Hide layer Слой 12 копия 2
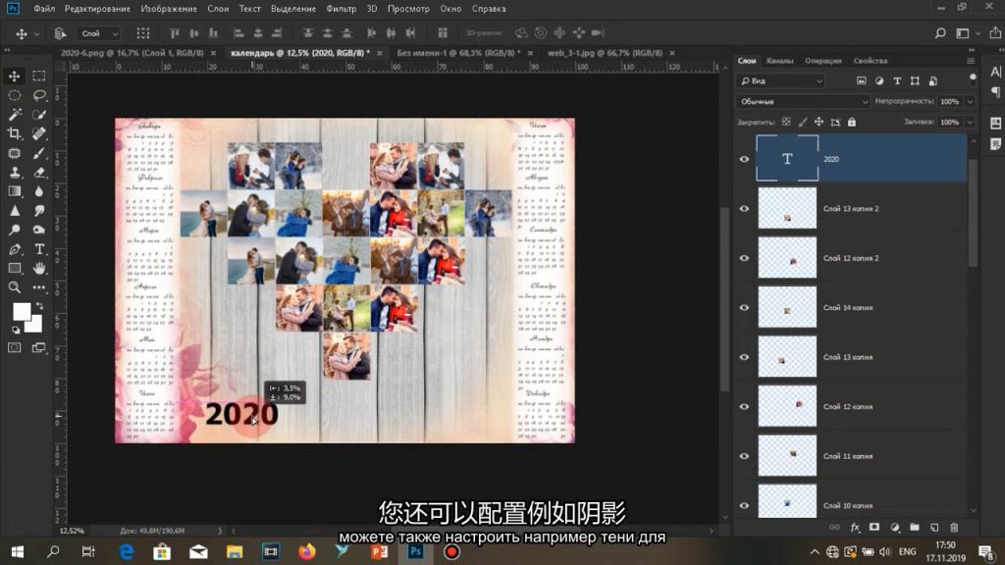The image size is (1005, 565). point(744,258)
